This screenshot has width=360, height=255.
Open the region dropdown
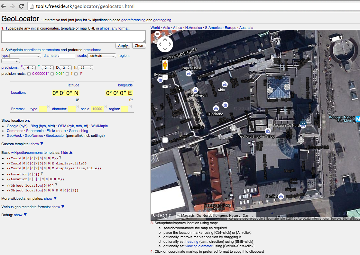point(11,61)
